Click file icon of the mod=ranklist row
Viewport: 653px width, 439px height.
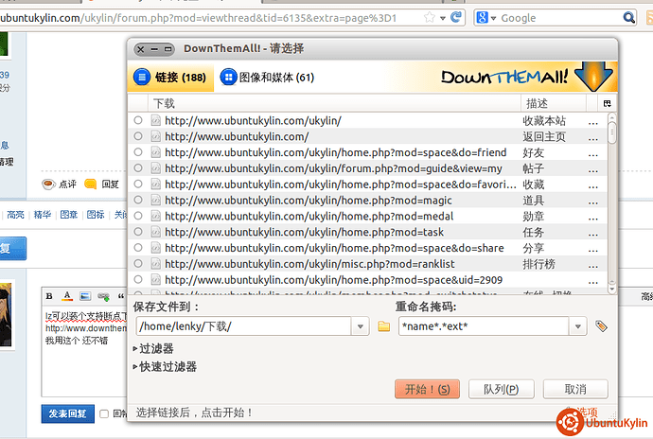pyautogui.click(x=156, y=263)
